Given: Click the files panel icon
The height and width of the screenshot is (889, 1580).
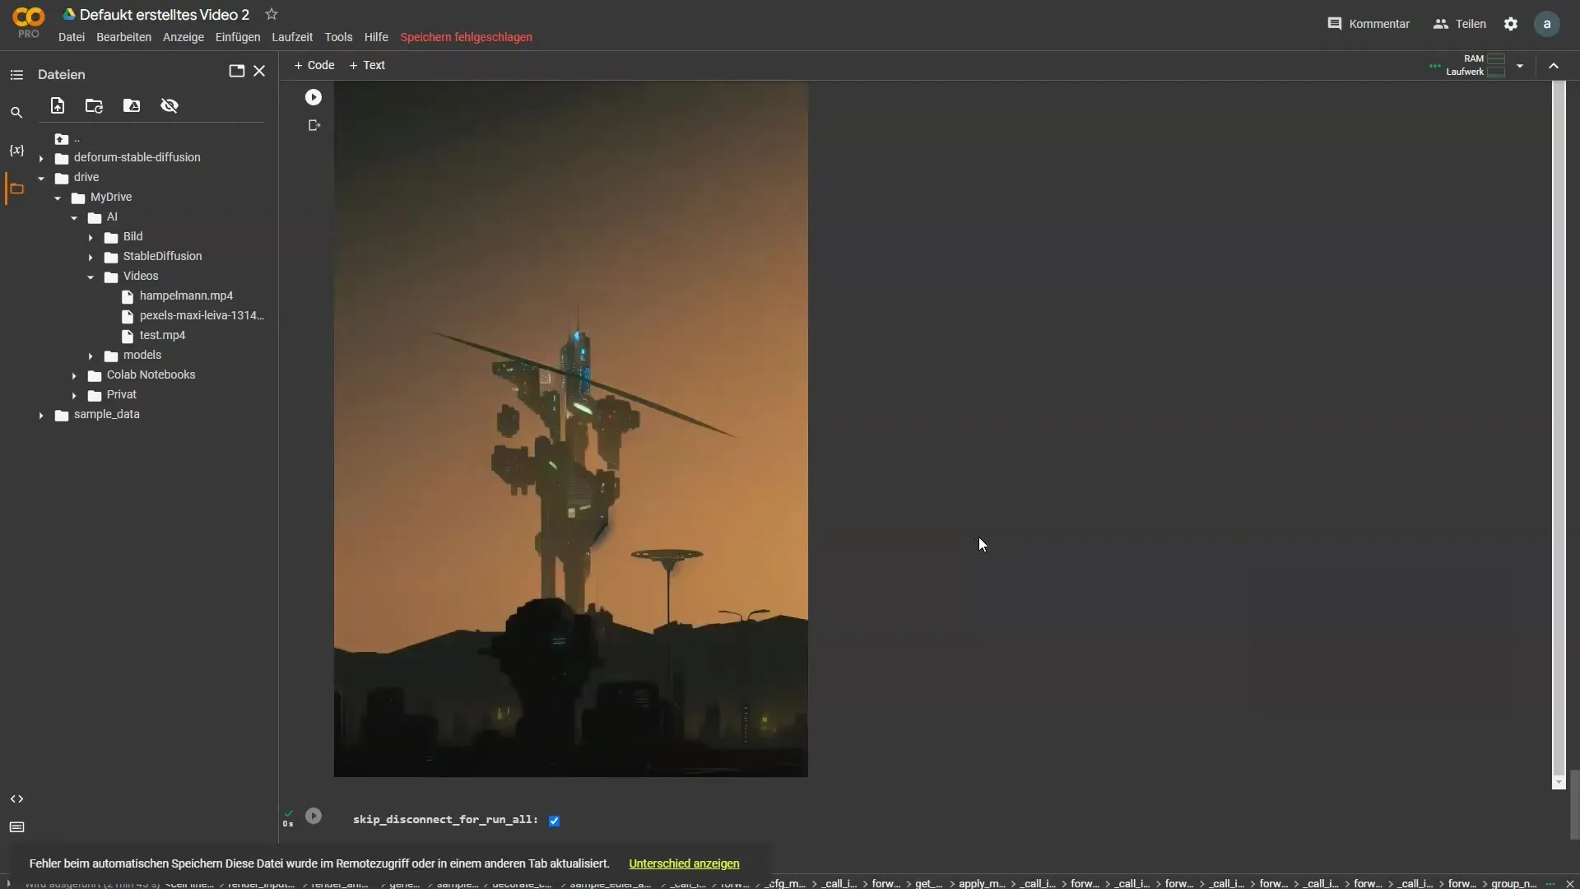Looking at the screenshot, I should point(16,188).
